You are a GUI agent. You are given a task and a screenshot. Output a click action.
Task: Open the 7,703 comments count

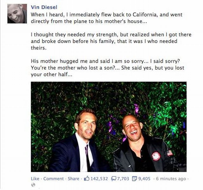[123, 179]
